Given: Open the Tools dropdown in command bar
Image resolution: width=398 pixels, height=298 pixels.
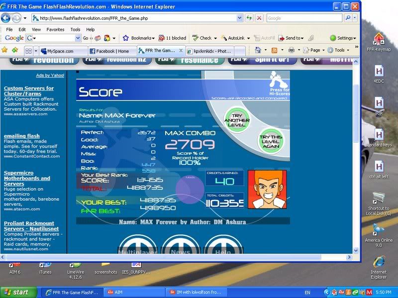Looking at the screenshot, I should pyautogui.click(x=348, y=50).
